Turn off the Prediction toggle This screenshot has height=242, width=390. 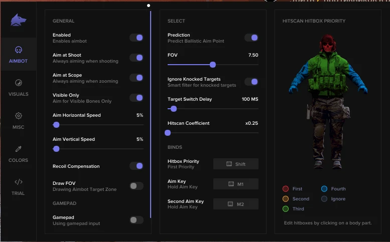[x=251, y=38]
